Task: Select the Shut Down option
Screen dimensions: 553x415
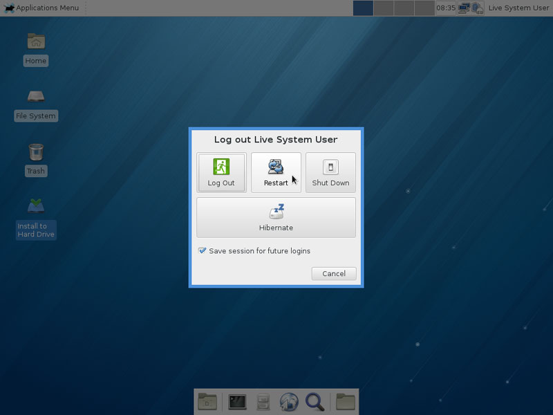Action: point(330,172)
